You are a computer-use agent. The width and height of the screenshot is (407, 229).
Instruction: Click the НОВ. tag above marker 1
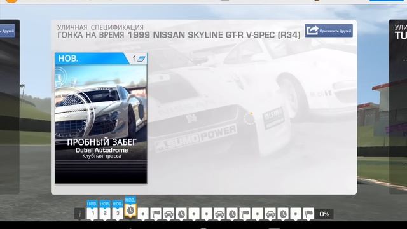pos(92,204)
